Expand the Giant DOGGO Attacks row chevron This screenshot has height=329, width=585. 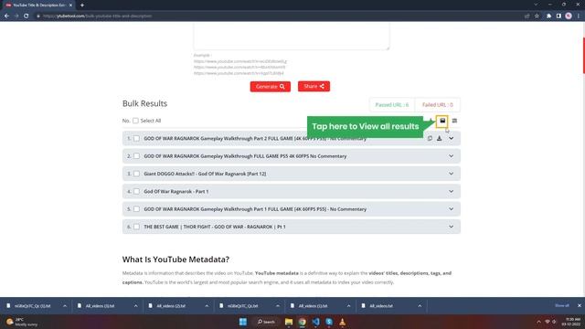pyautogui.click(x=451, y=174)
